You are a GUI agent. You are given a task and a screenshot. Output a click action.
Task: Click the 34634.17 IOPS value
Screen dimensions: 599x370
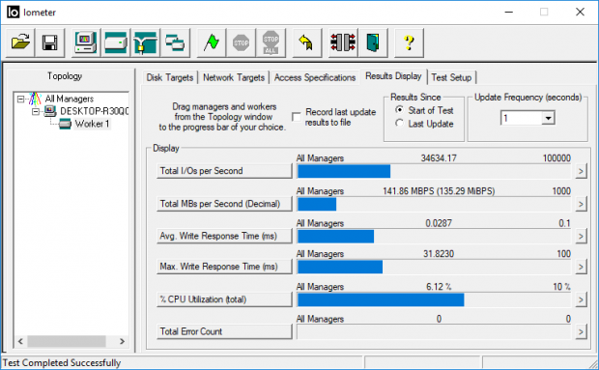pos(439,158)
